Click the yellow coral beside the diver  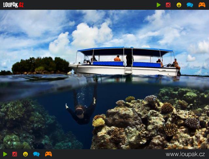coord(98,122)
